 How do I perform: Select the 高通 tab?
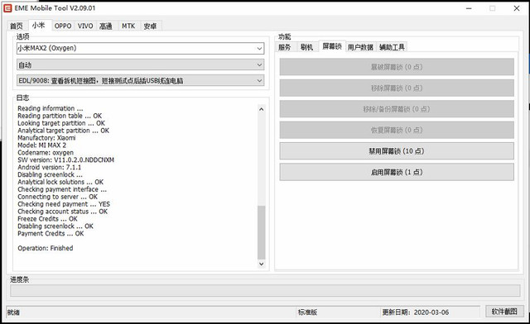pos(106,26)
